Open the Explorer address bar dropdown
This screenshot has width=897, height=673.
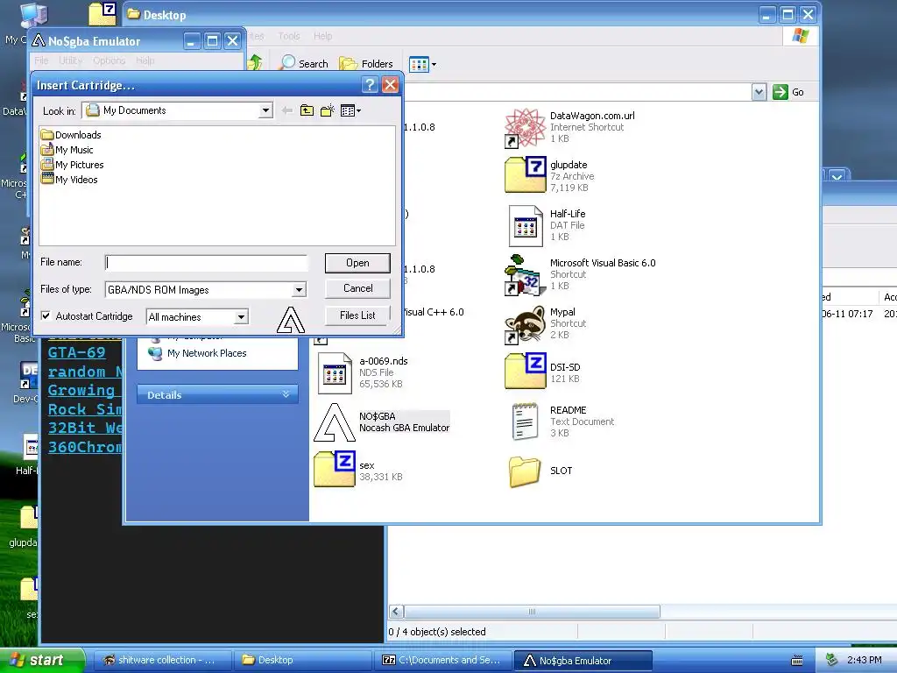point(759,92)
